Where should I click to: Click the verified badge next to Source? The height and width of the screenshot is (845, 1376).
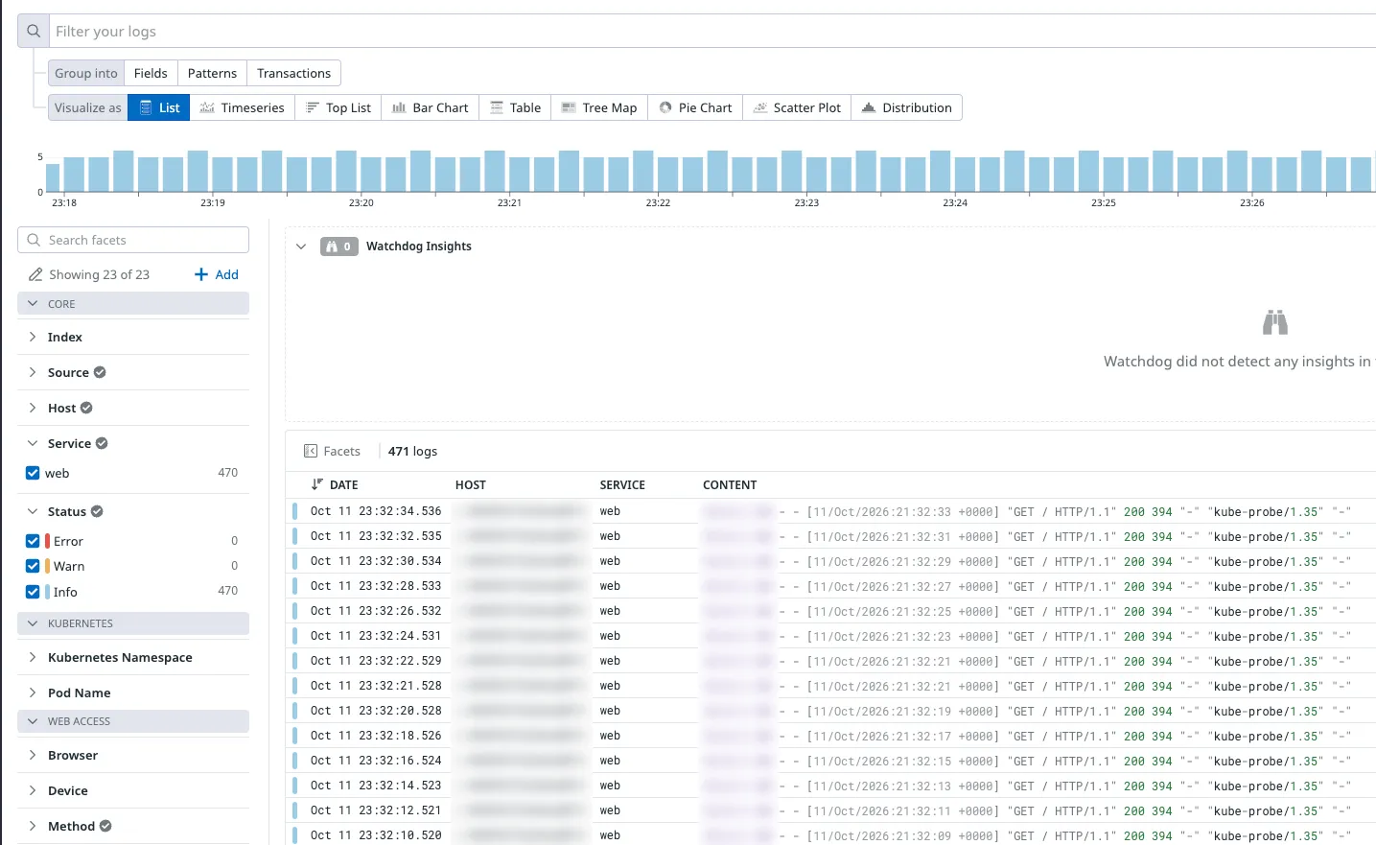pyautogui.click(x=100, y=372)
